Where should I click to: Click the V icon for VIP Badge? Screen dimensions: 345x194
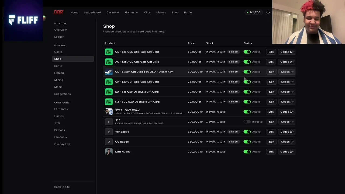point(109,131)
